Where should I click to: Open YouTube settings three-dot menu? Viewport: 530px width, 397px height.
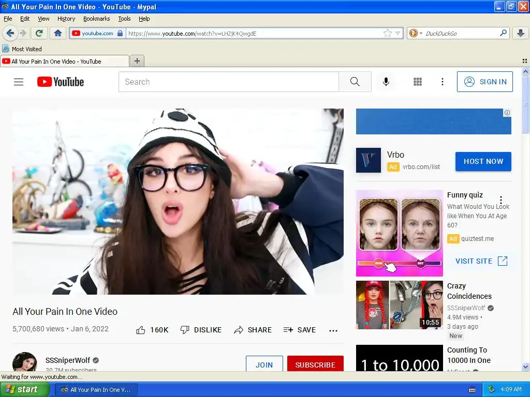click(x=442, y=82)
